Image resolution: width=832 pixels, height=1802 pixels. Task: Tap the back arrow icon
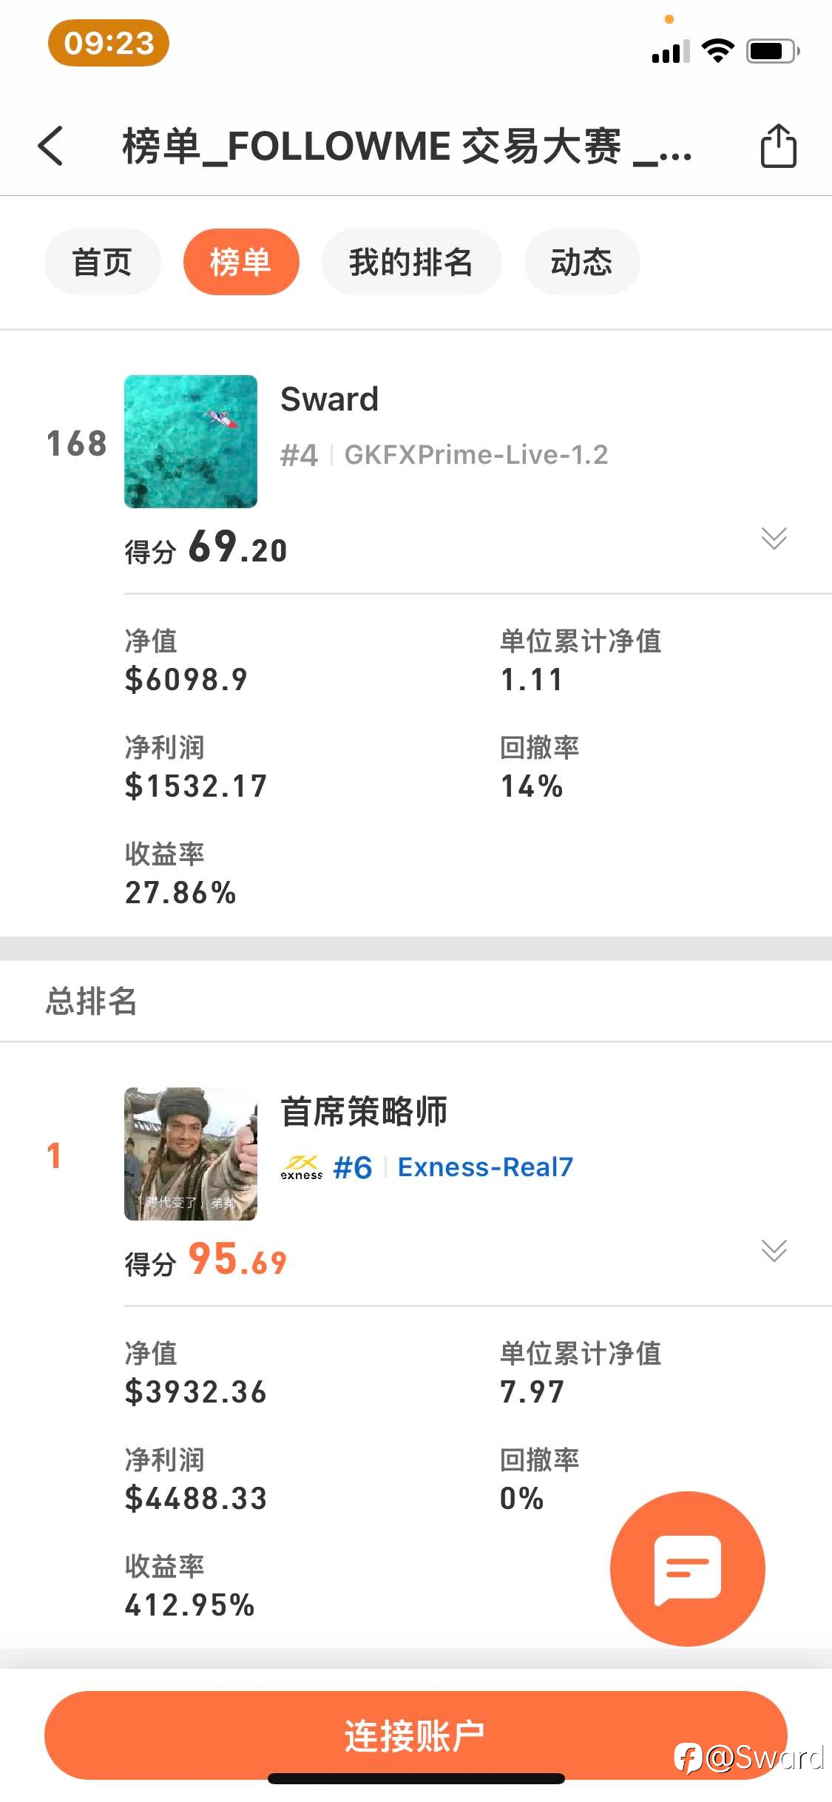pyautogui.click(x=50, y=146)
